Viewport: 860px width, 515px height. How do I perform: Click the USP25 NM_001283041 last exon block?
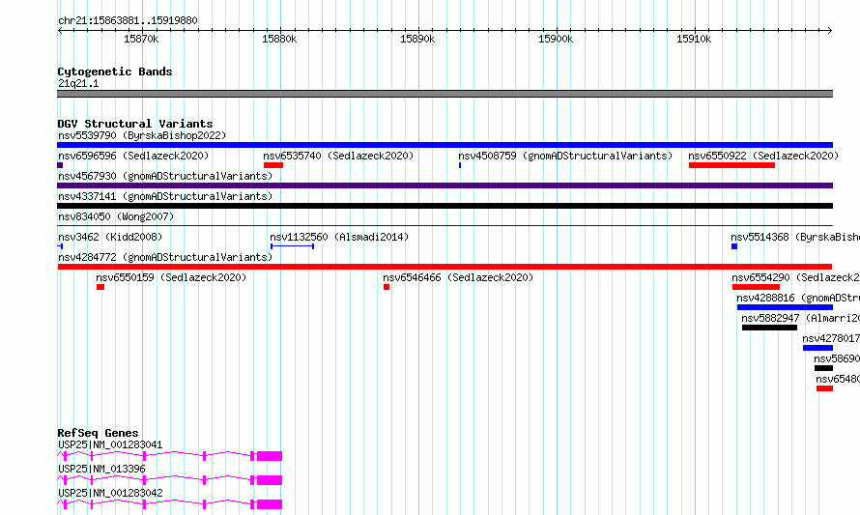(x=270, y=456)
